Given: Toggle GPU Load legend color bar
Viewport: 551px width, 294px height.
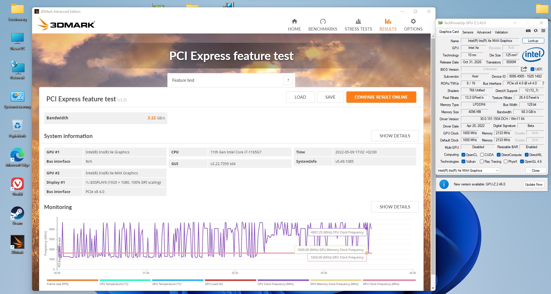Looking at the screenshot, I should [x=231, y=280].
